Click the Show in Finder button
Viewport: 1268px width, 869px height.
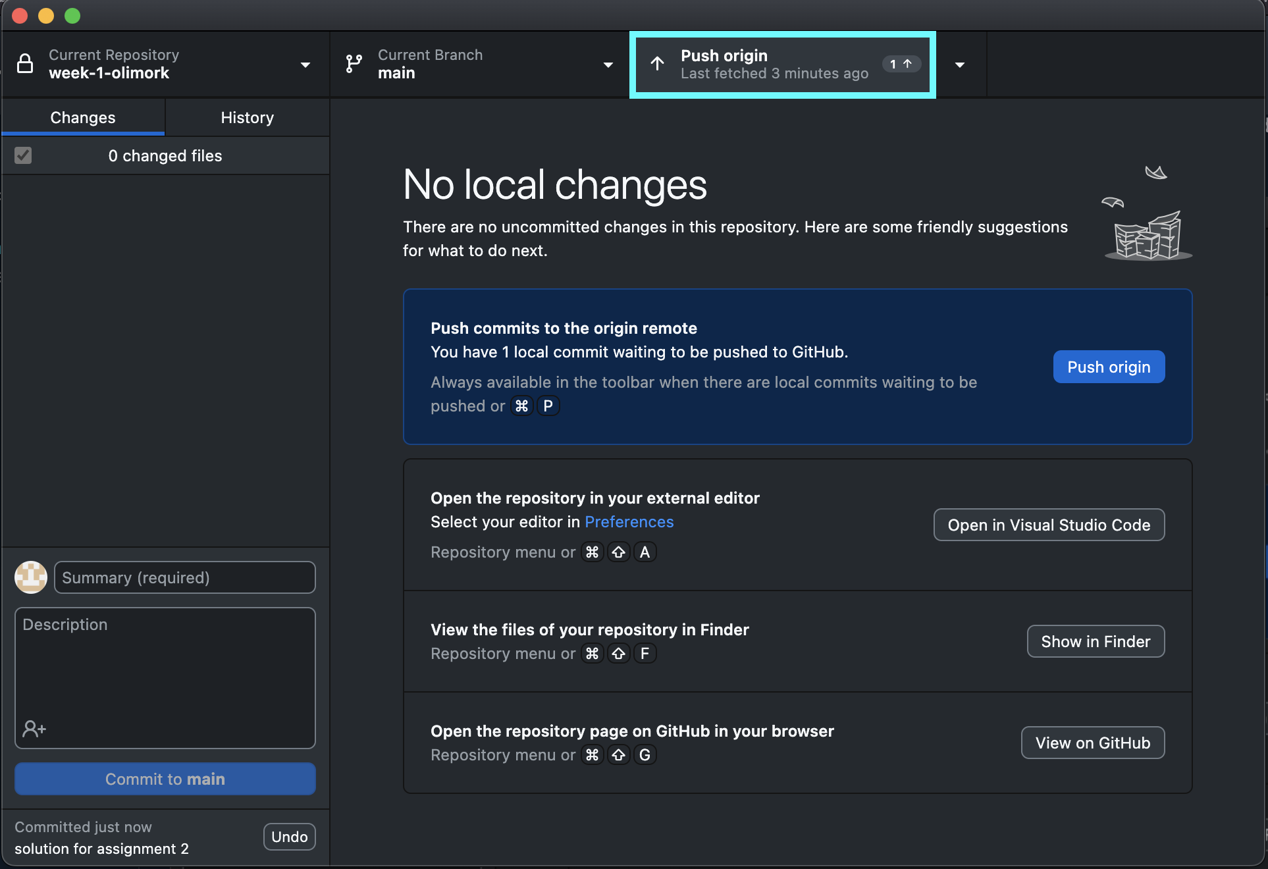coord(1096,641)
